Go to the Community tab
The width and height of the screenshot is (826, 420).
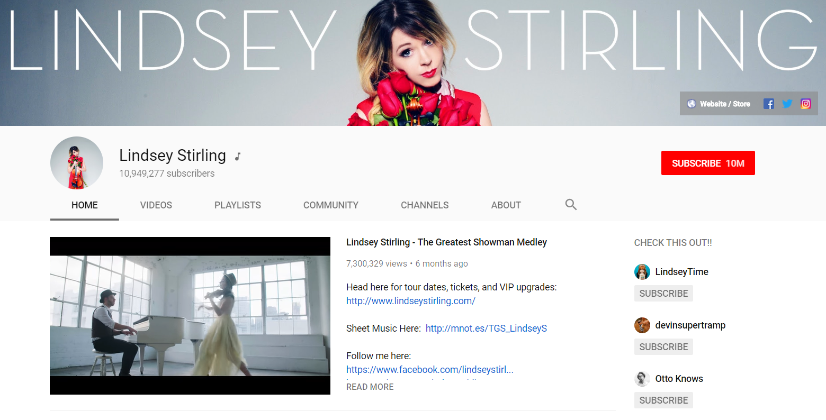[331, 205]
